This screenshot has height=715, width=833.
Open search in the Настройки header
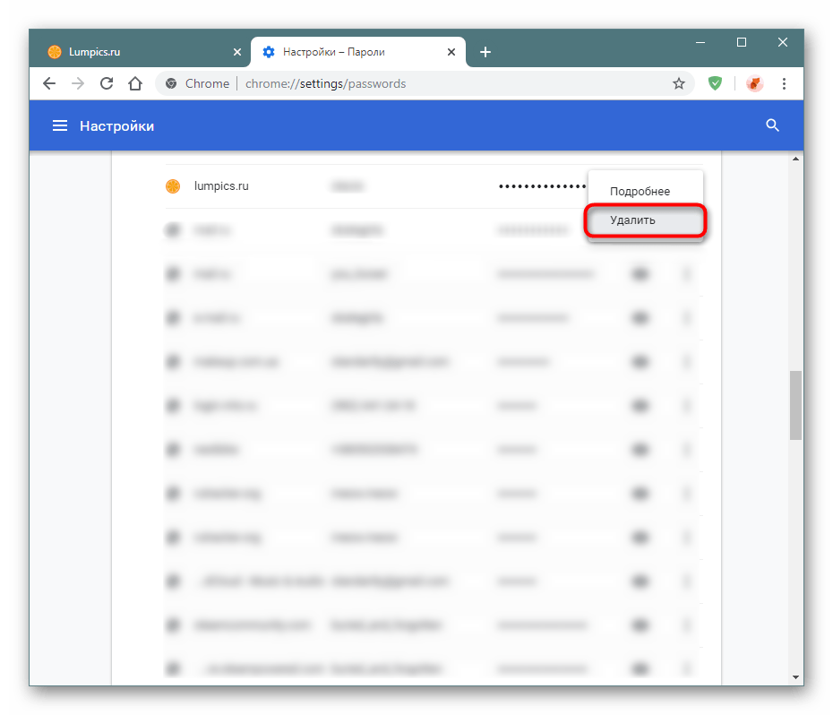(773, 125)
